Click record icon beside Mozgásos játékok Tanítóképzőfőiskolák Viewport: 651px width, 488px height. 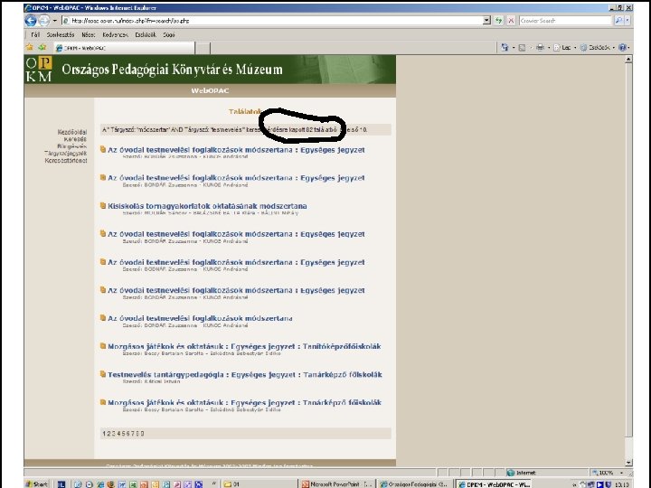[x=102, y=345]
